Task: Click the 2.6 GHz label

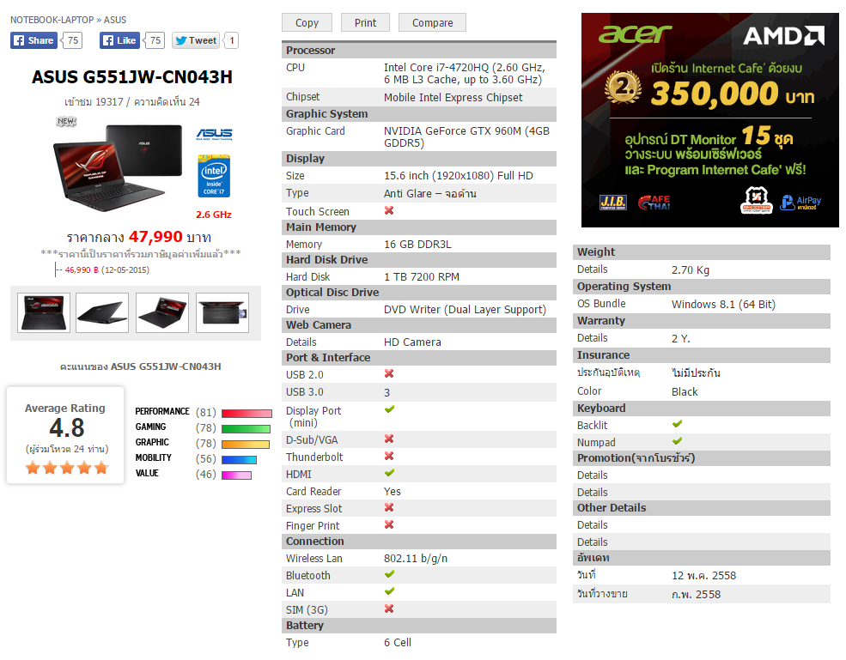Action: tap(214, 215)
